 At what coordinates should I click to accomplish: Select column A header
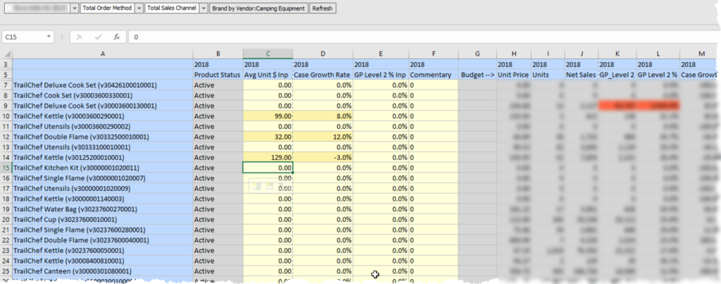(x=103, y=54)
